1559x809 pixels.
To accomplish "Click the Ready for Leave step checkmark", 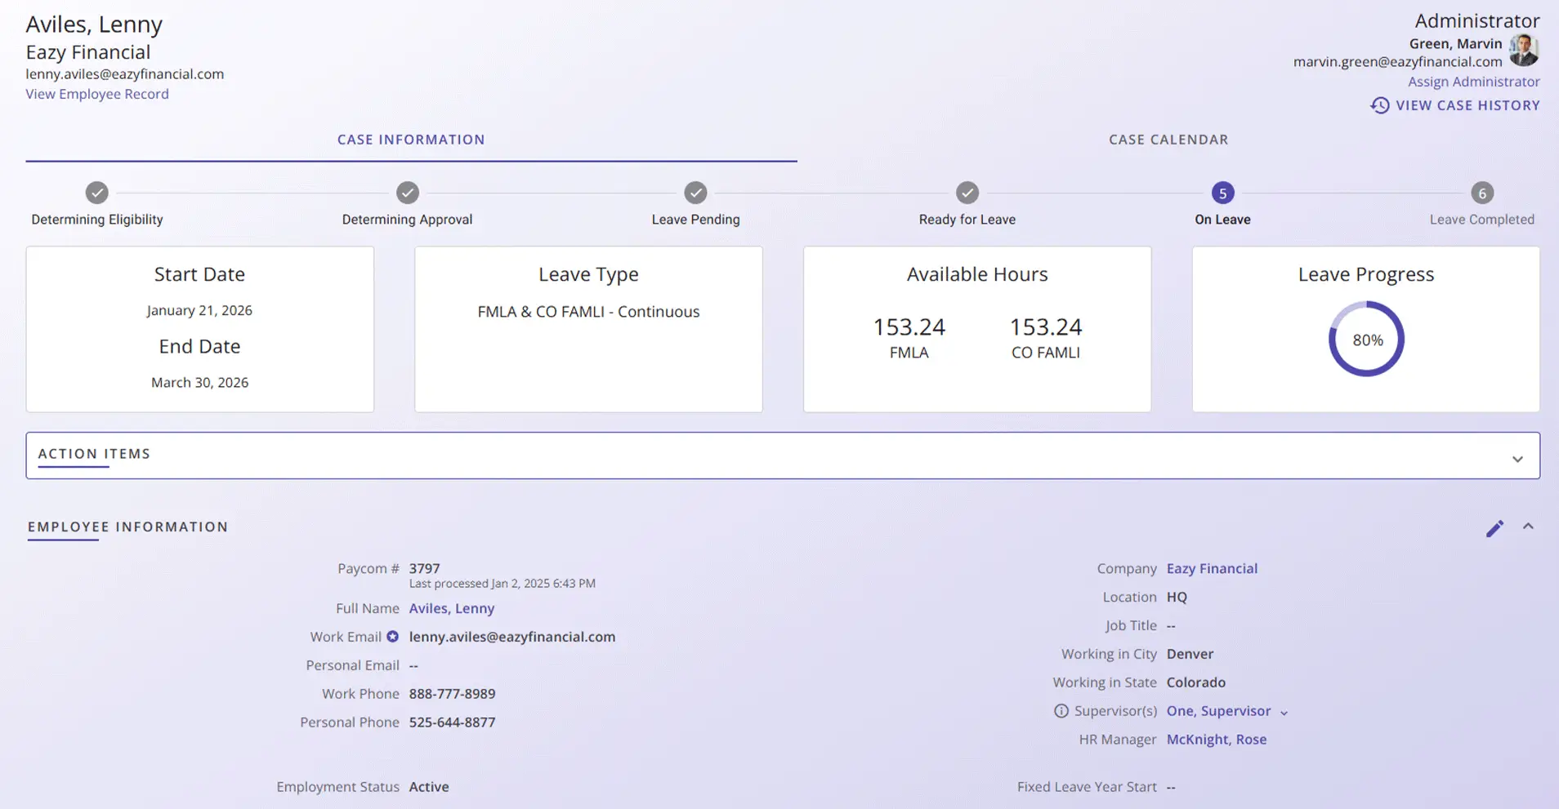I will pyautogui.click(x=967, y=193).
